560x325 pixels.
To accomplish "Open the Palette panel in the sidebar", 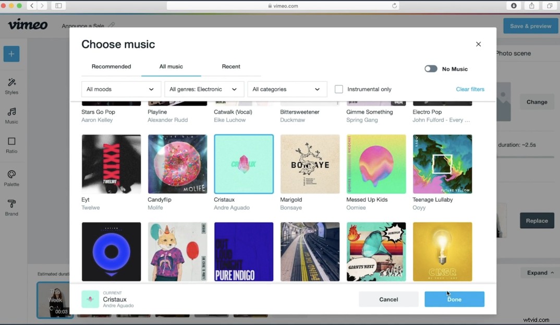I will pos(11,177).
